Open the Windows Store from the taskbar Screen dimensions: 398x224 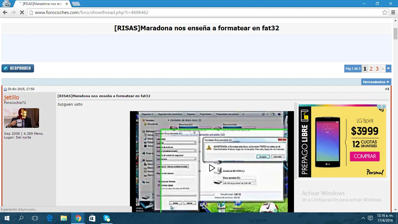click(x=92, y=218)
